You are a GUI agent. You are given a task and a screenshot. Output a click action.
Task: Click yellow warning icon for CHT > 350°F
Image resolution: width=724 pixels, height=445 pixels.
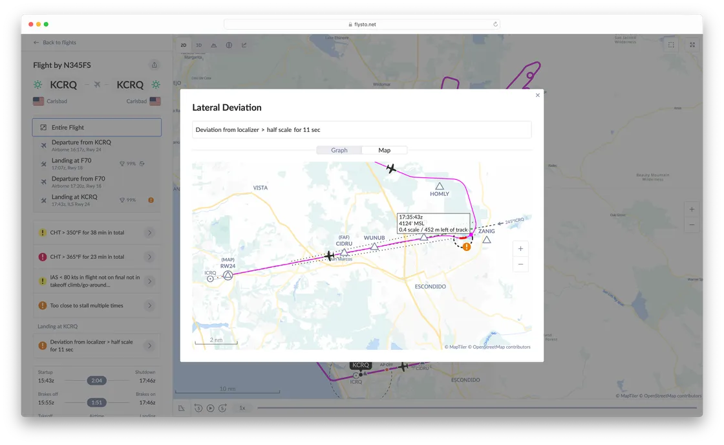coord(43,233)
